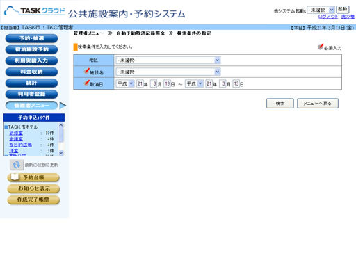Screen dimensions: 356x267
Task: Open the 統計 menu
Action: click(x=31, y=83)
